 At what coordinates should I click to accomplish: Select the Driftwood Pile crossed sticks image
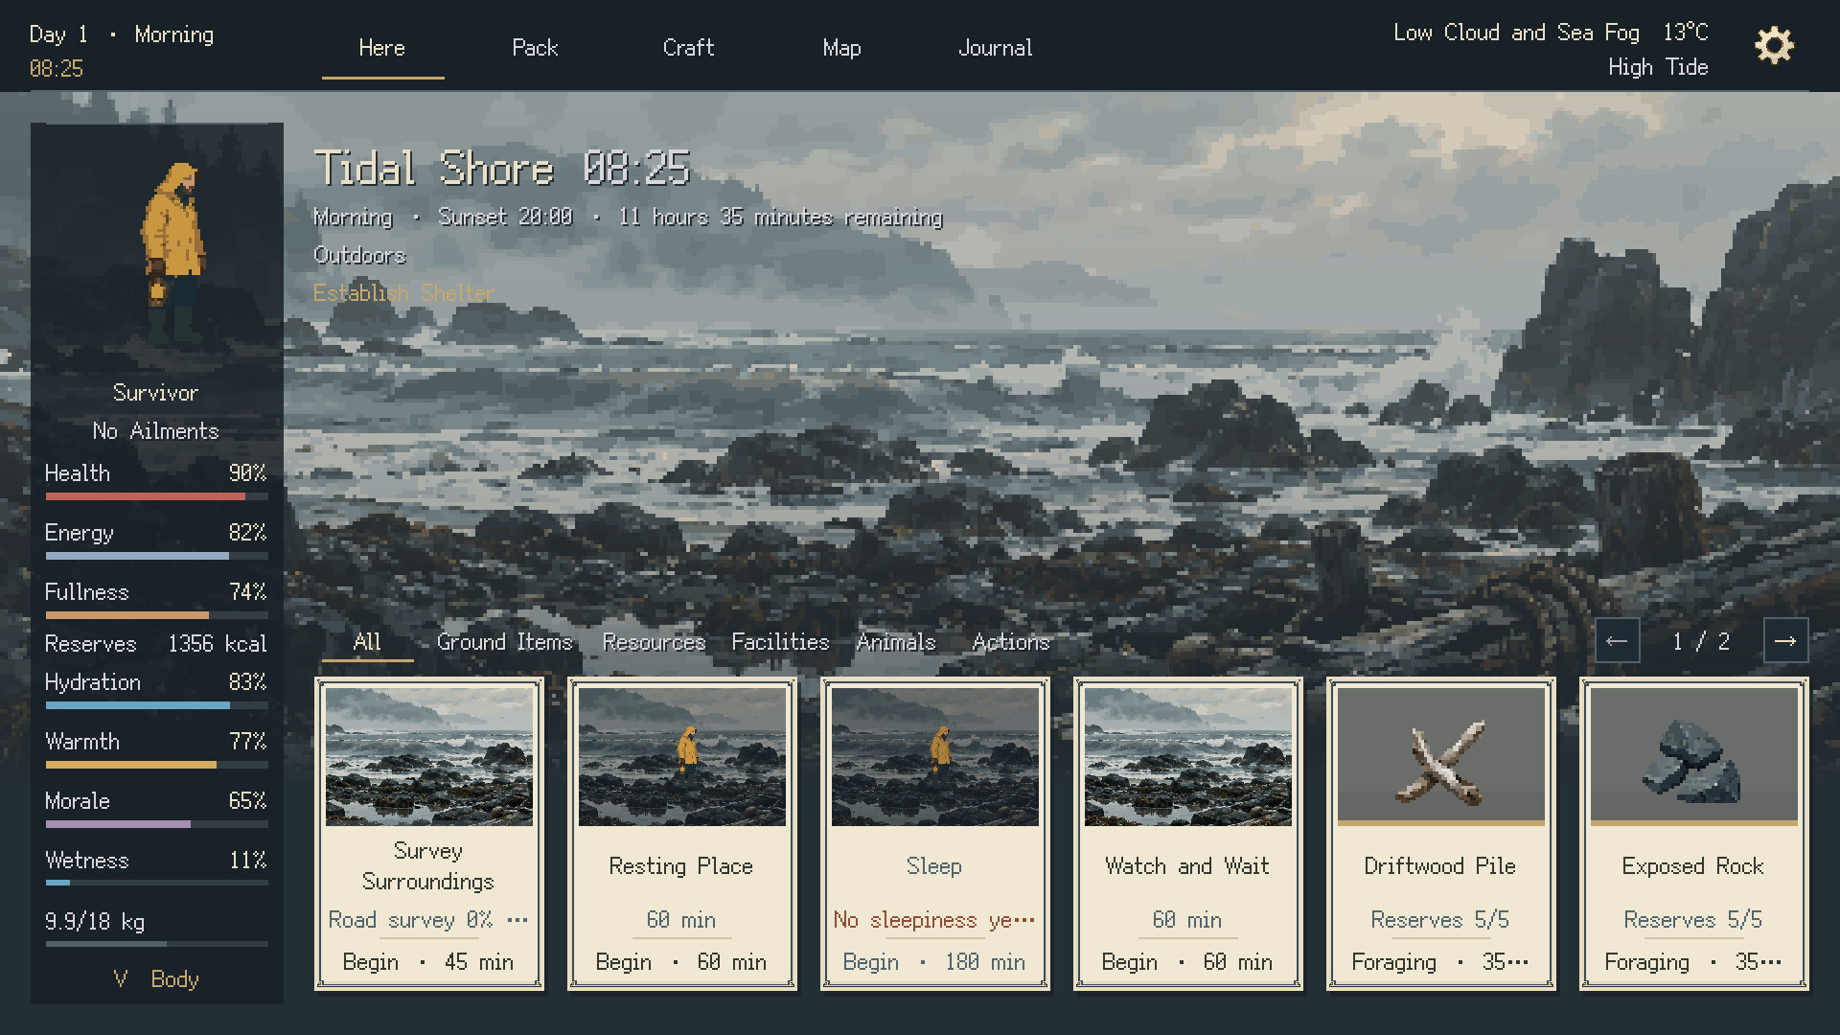point(1440,756)
